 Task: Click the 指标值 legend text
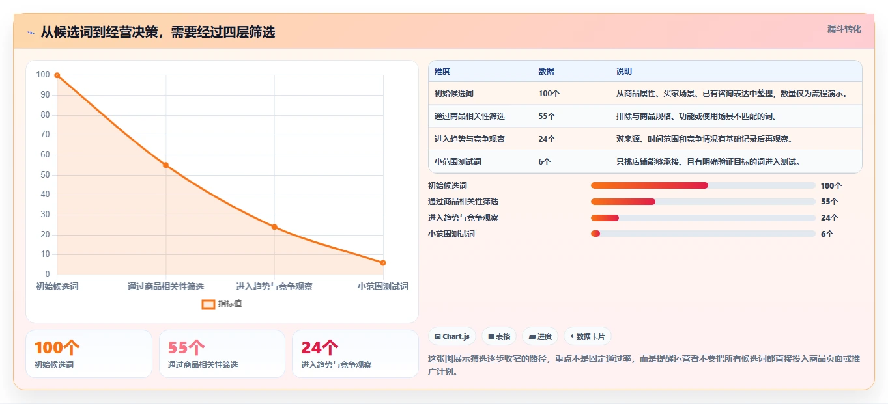(x=230, y=304)
